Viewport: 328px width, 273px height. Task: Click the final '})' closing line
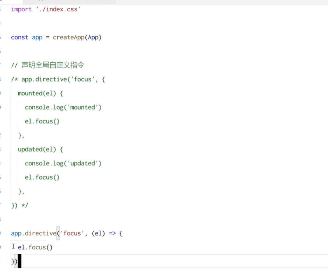[x=14, y=261]
